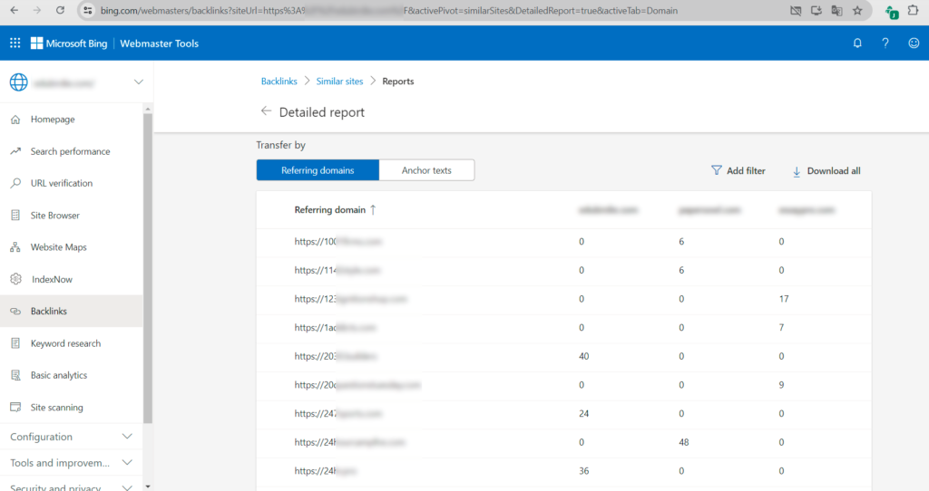
Task: Go to Keyword research page
Action: (x=65, y=343)
